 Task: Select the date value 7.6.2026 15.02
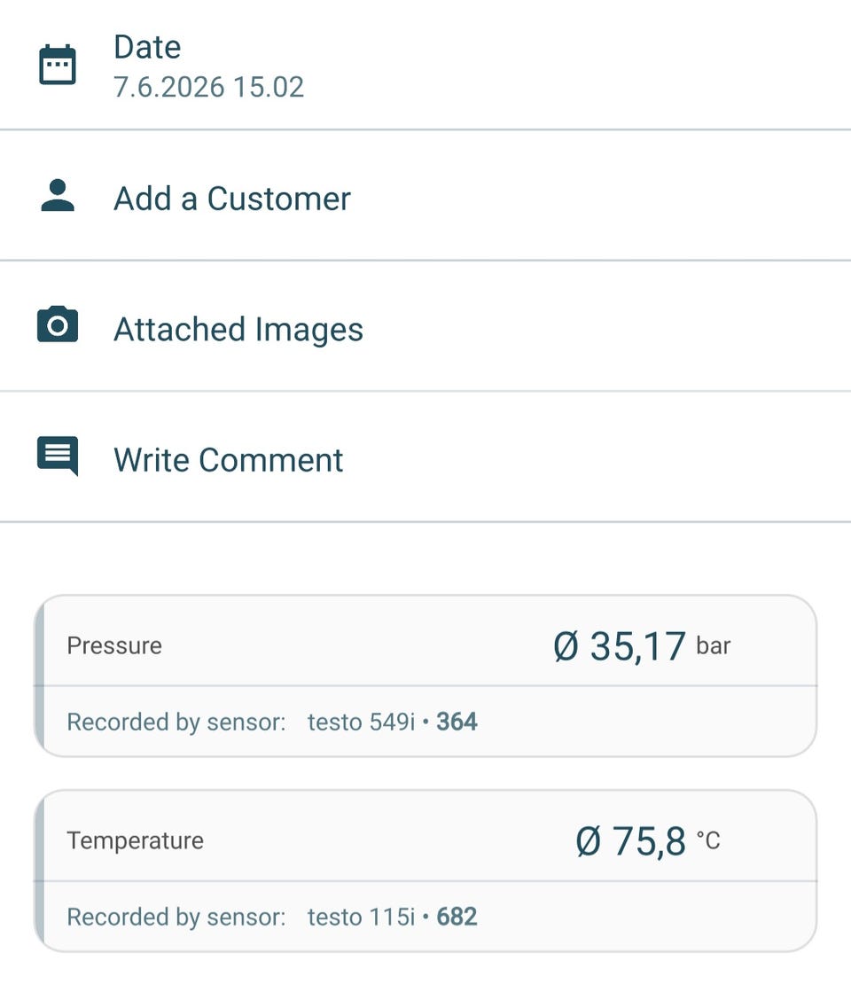click(209, 87)
